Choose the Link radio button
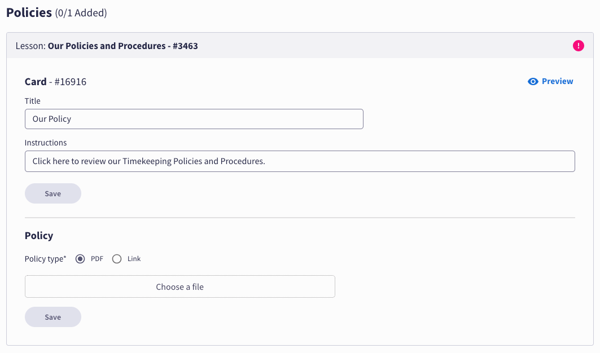 tap(117, 259)
